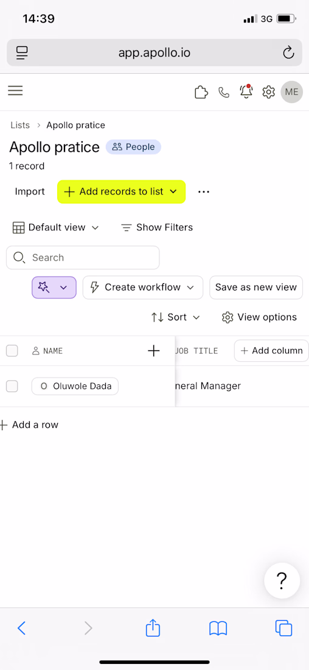309x670 pixels.
Task: Focus the Search input field
Action: [83, 258]
